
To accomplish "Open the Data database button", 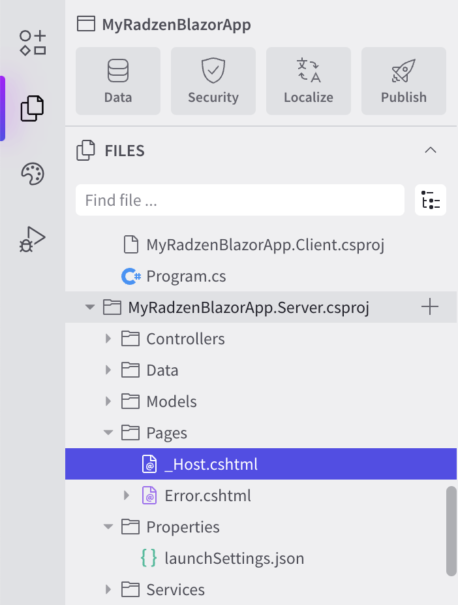I will (x=118, y=81).
